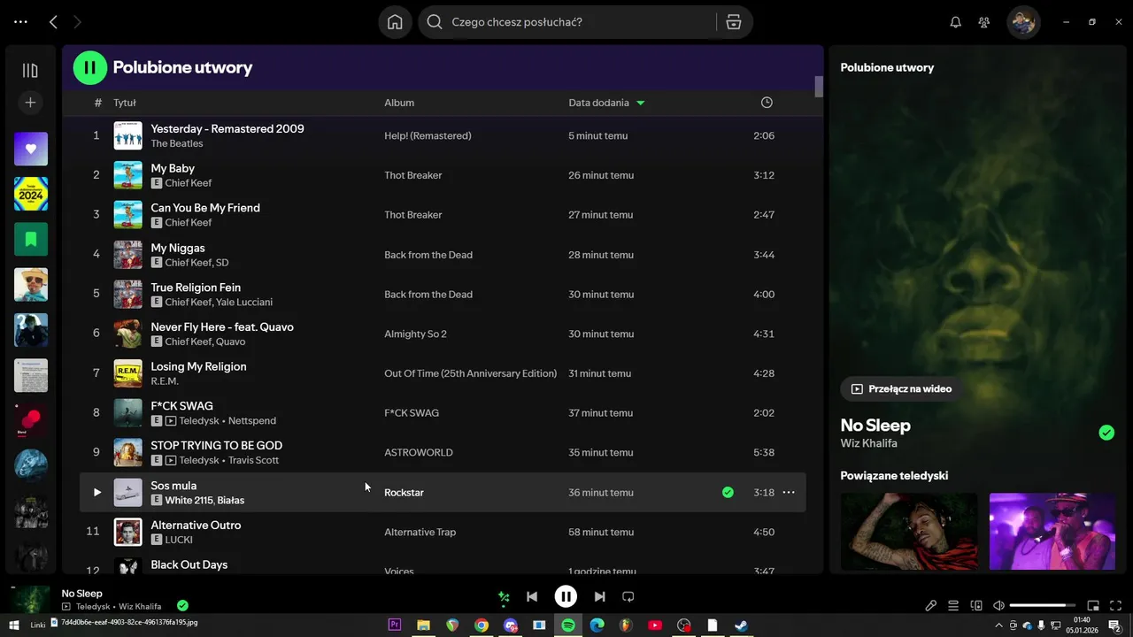
Task: Open The Beatles artist link
Action: (177, 143)
